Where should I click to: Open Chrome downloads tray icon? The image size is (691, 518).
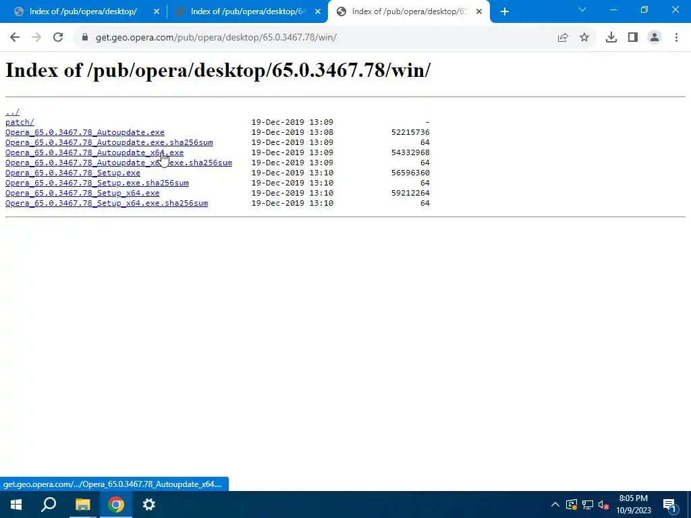point(611,38)
